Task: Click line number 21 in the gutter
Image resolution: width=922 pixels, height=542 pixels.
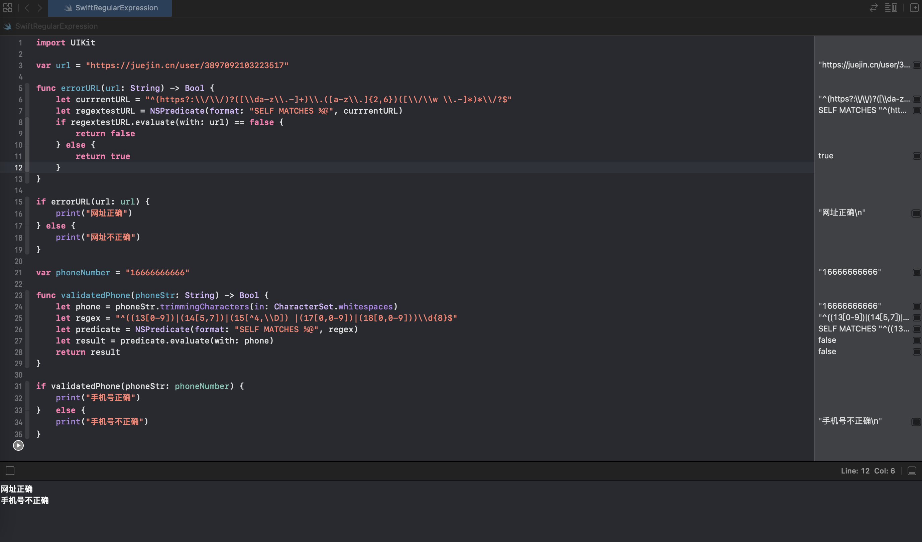Action: coord(18,273)
